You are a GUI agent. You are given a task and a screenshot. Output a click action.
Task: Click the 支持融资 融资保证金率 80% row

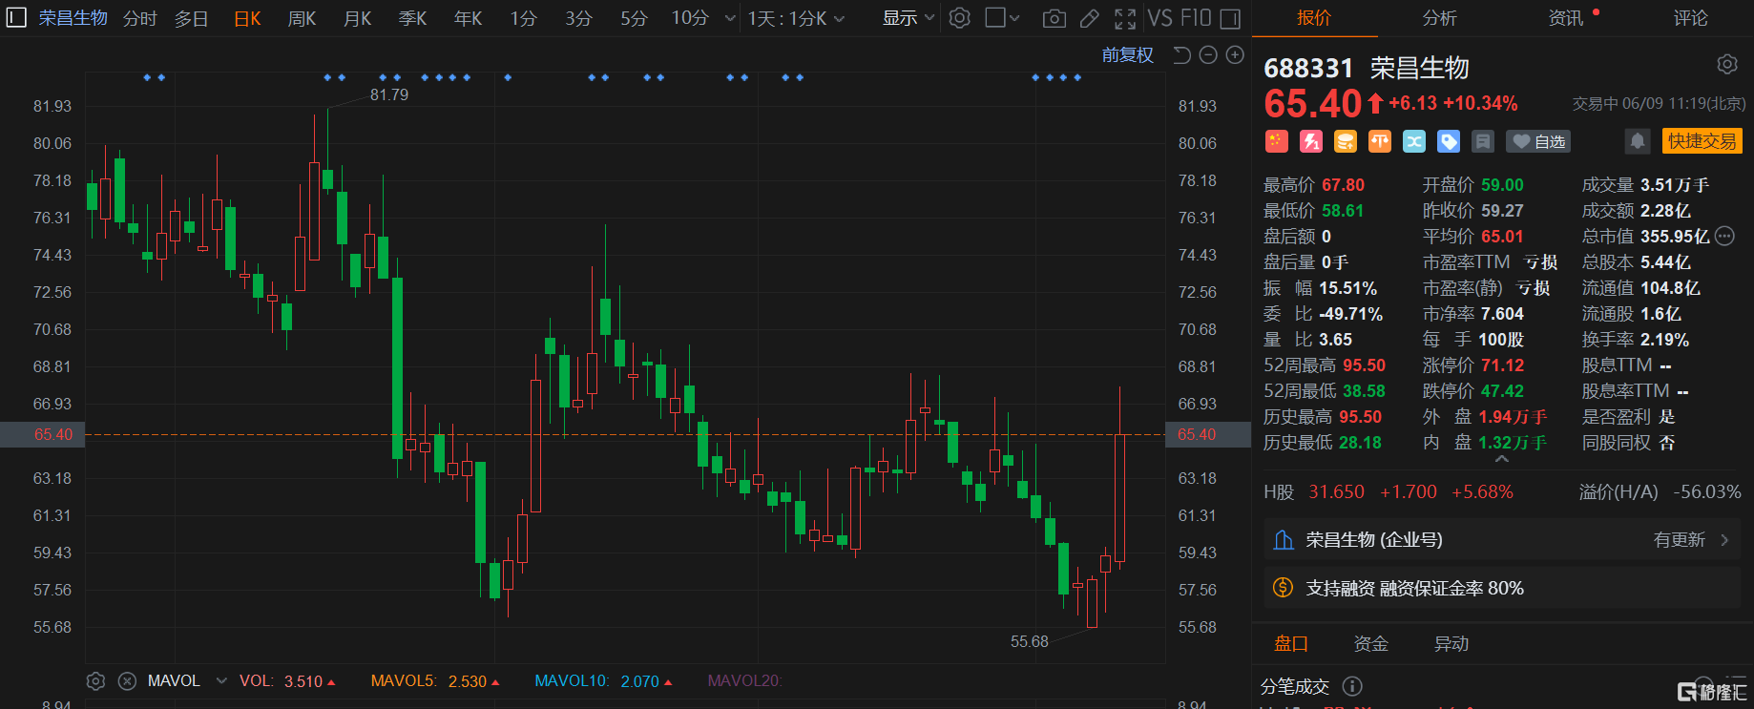[x=1502, y=588]
